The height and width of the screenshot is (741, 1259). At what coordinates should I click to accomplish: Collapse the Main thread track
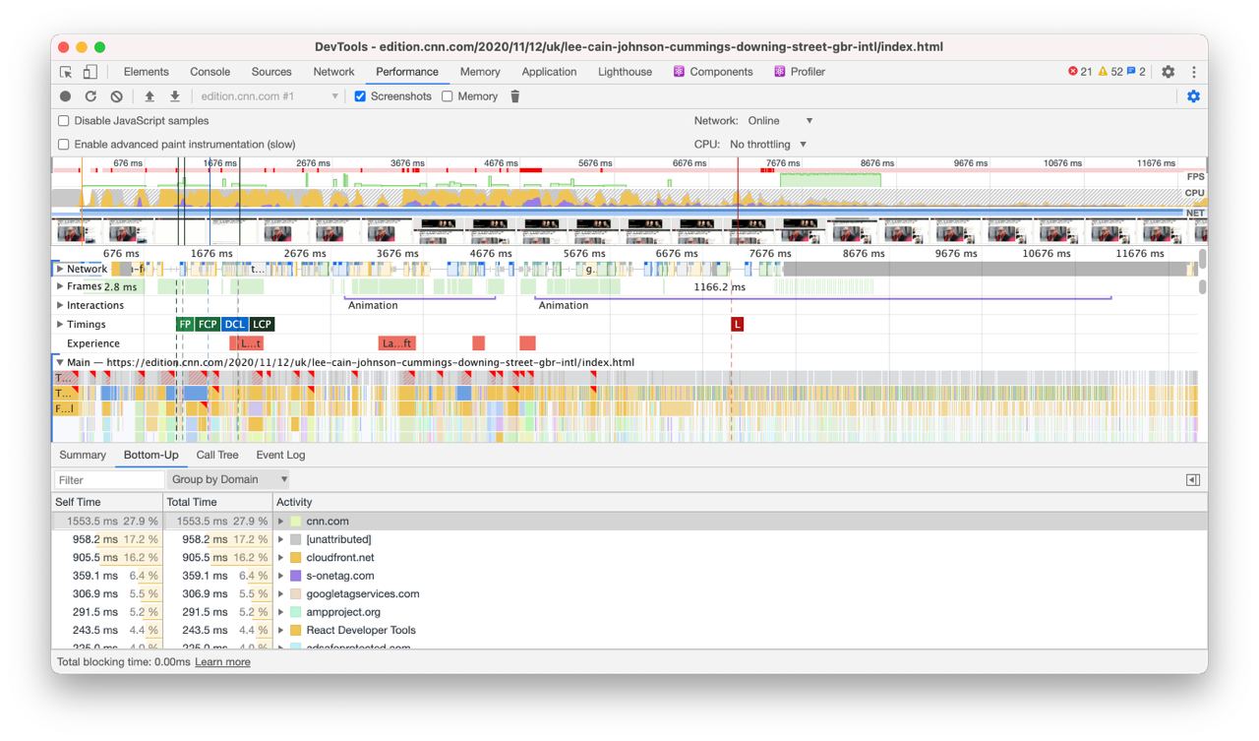[60, 362]
